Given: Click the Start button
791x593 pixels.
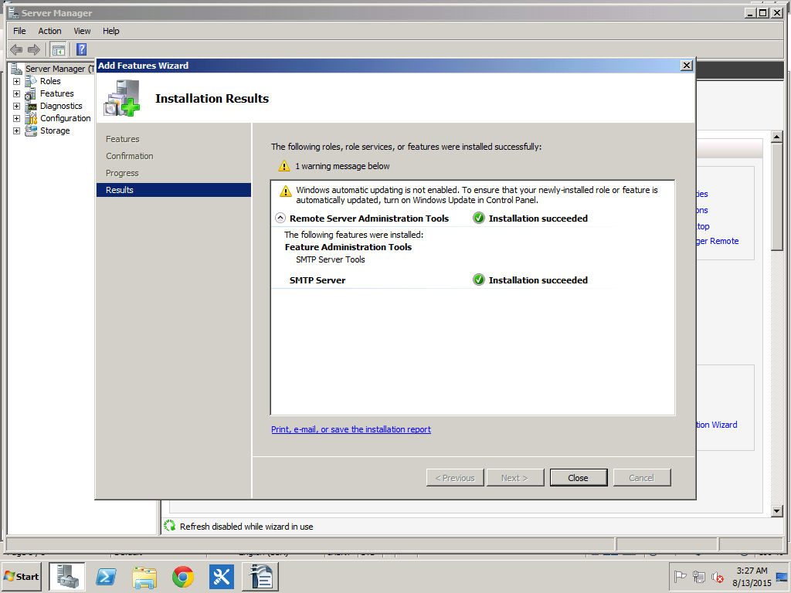Looking at the screenshot, I should point(22,576).
